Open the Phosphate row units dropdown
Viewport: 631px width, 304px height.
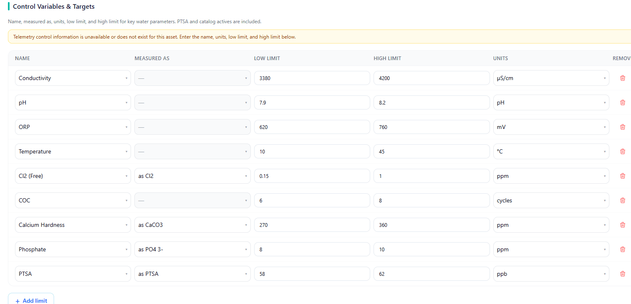[x=551, y=249]
